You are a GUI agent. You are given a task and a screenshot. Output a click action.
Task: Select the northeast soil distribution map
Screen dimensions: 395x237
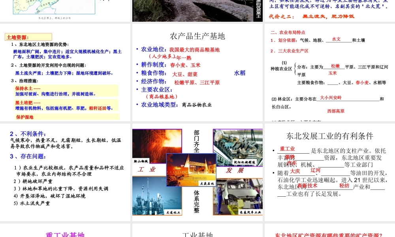tap(54, 7)
